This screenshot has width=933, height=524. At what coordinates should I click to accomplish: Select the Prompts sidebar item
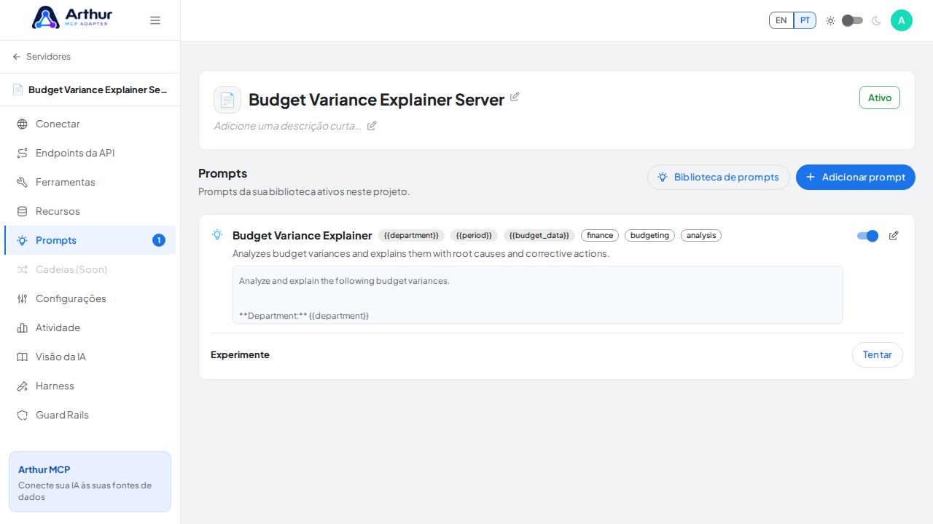[90, 240]
